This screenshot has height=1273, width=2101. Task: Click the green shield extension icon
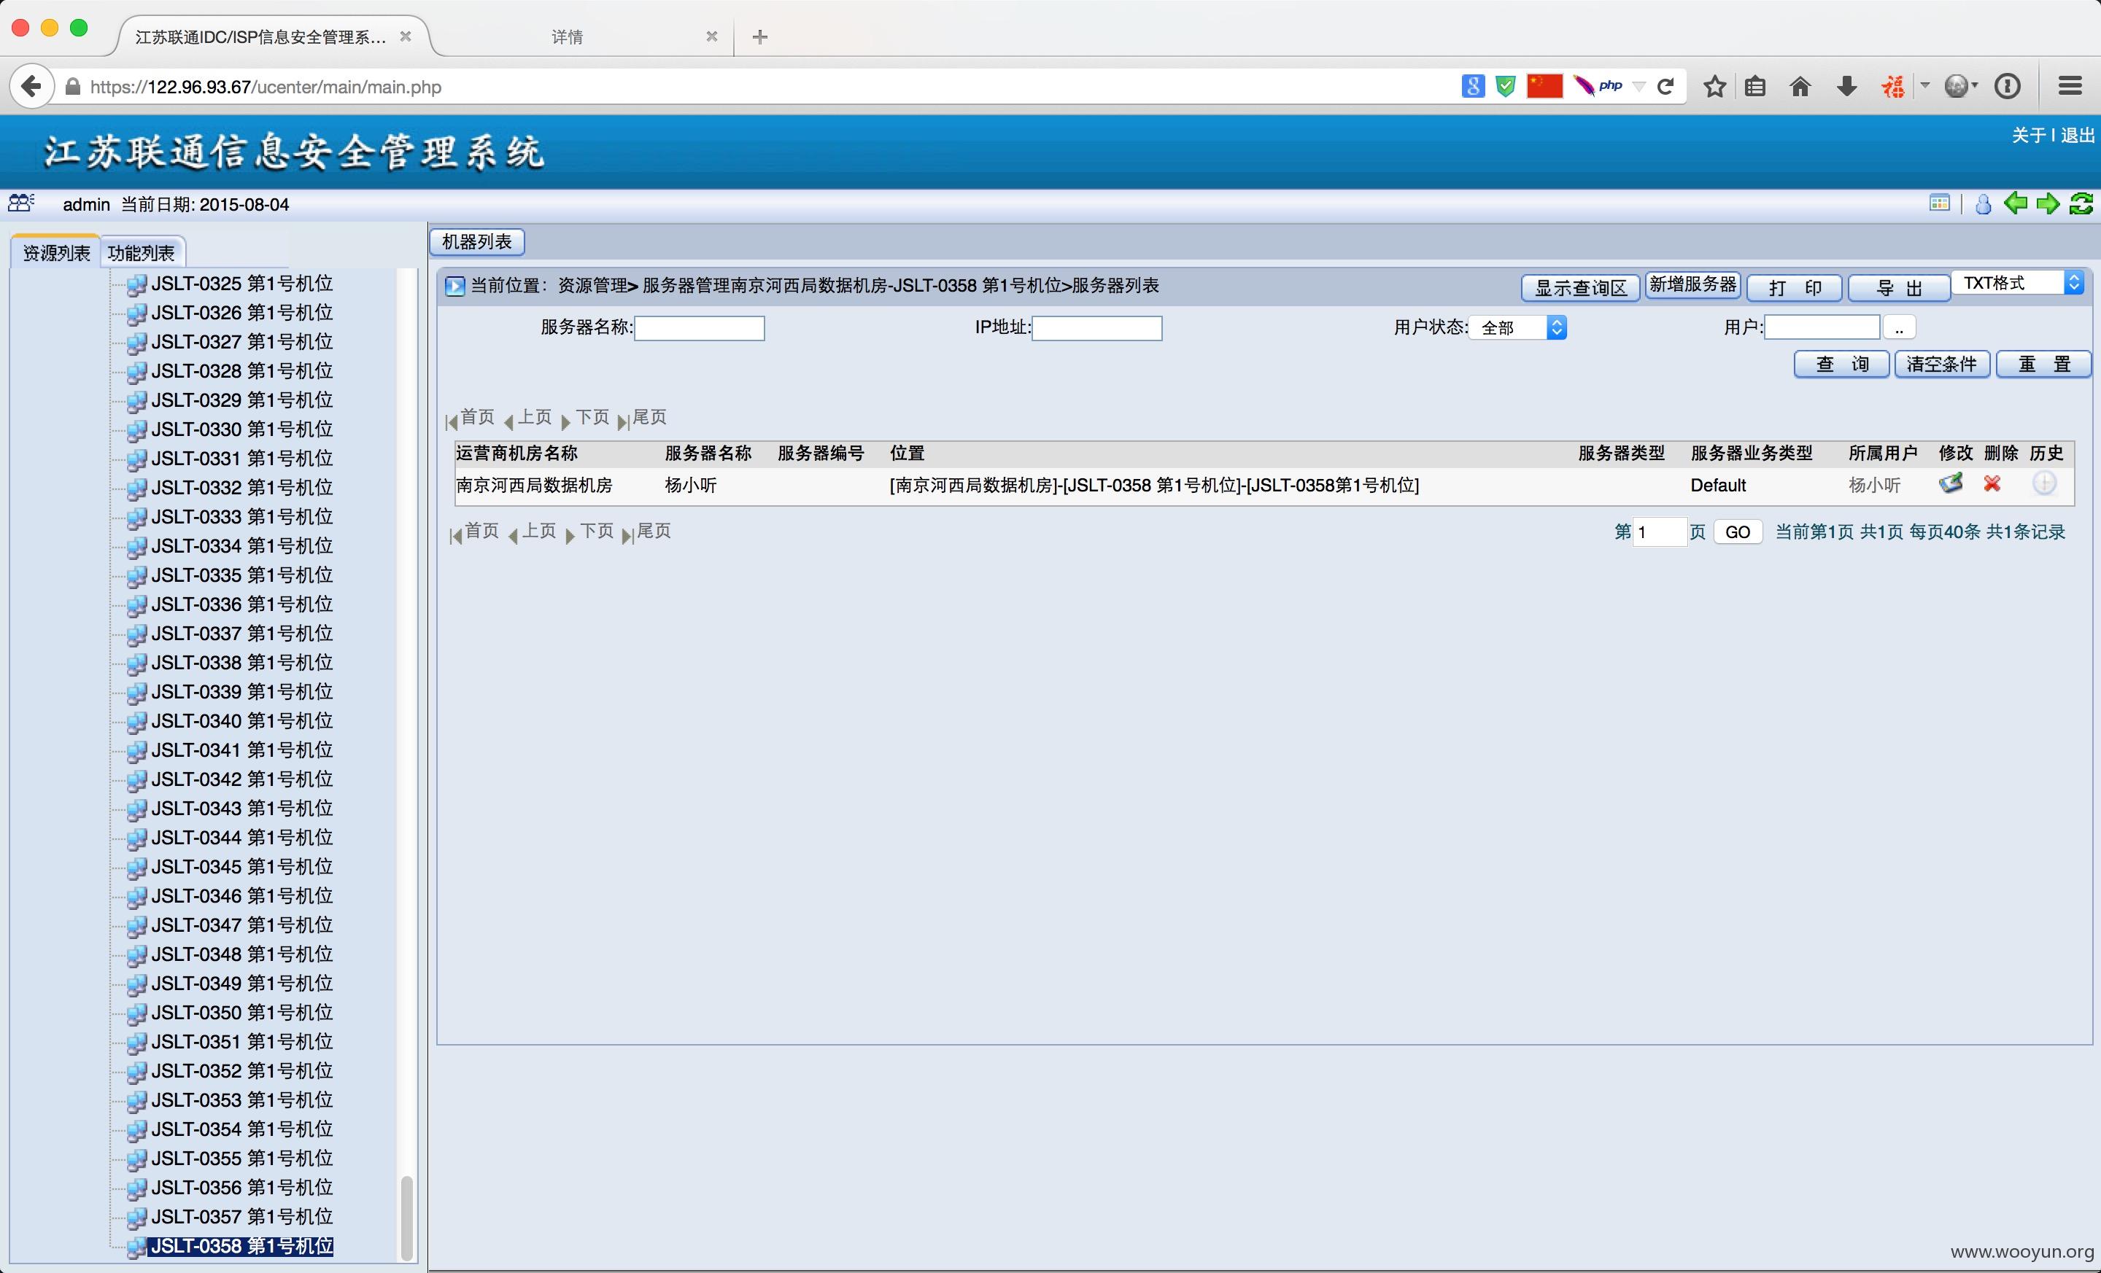pos(1506,86)
